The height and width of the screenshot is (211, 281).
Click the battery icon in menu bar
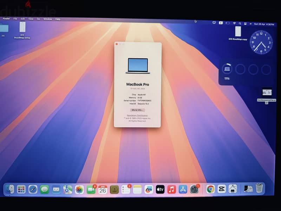click(x=228, y=23)
